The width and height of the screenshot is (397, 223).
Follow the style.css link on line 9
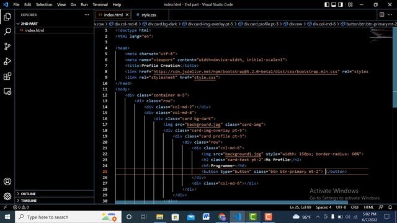click(x=205, y=77)
